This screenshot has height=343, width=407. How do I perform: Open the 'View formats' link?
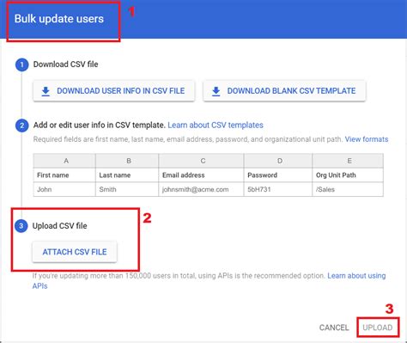click(367, 139)
